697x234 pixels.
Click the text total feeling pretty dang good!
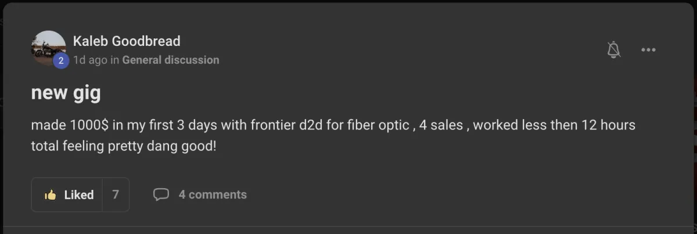tap(123, 146)
